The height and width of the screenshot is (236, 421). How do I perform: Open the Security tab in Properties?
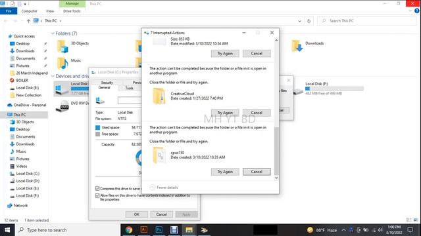(107, 83)
